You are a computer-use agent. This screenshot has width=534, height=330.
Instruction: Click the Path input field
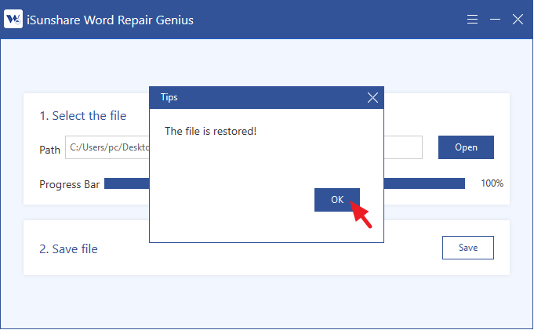tap(244, 147)
